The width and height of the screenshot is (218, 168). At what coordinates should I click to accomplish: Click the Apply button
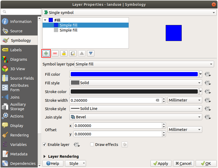click(x=161, y=164)
